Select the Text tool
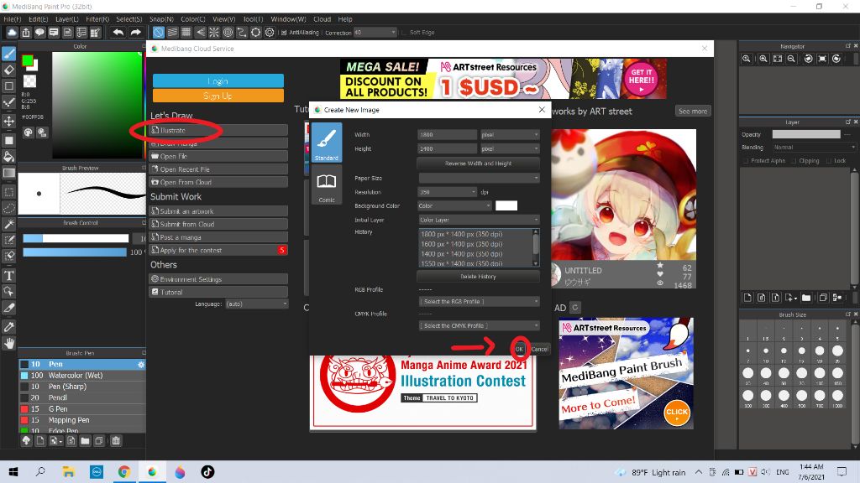 [8, 275]
